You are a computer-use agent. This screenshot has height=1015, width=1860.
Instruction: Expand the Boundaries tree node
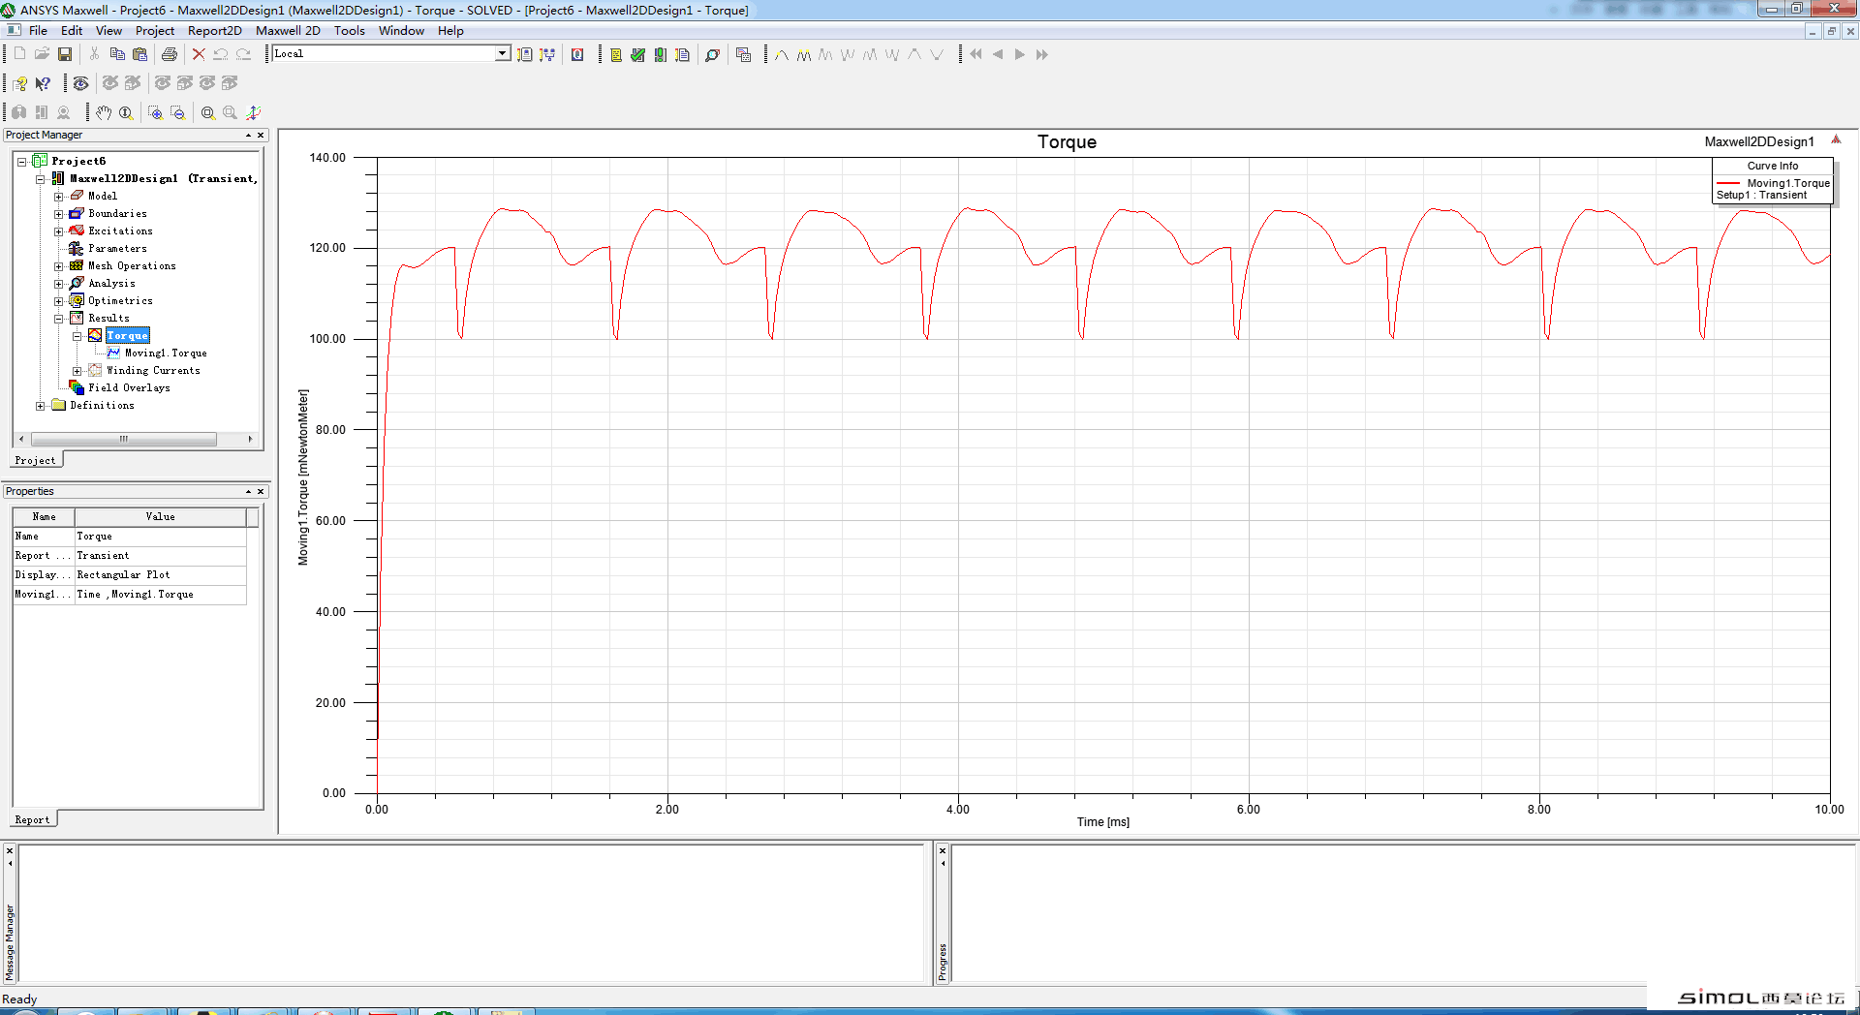coord(58,214)
